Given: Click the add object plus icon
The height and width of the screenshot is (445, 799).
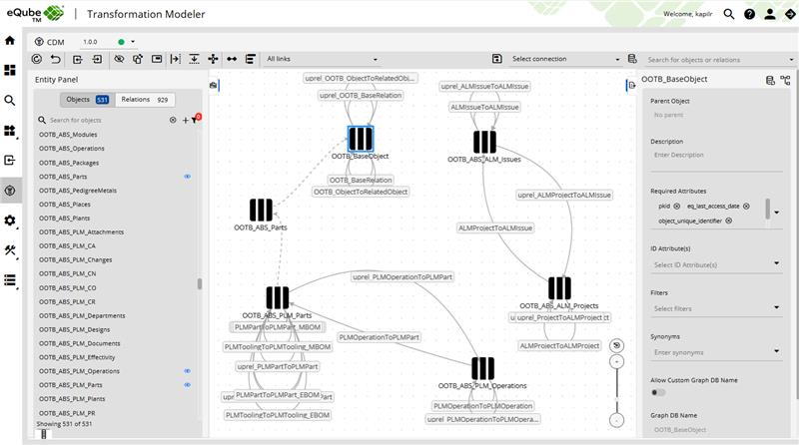Looking at the screenshot, I should pyautogui.click(x=185, y=120).
